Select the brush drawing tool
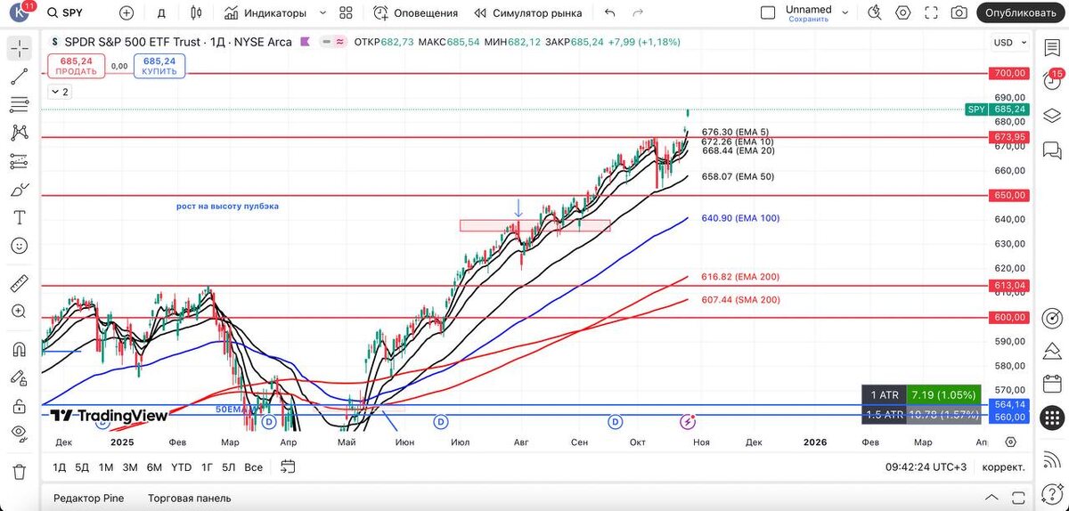Screen dimensions: 1069x511 coord(19,190)
